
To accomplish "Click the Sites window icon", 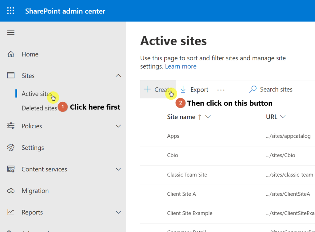I will [11, 75].
